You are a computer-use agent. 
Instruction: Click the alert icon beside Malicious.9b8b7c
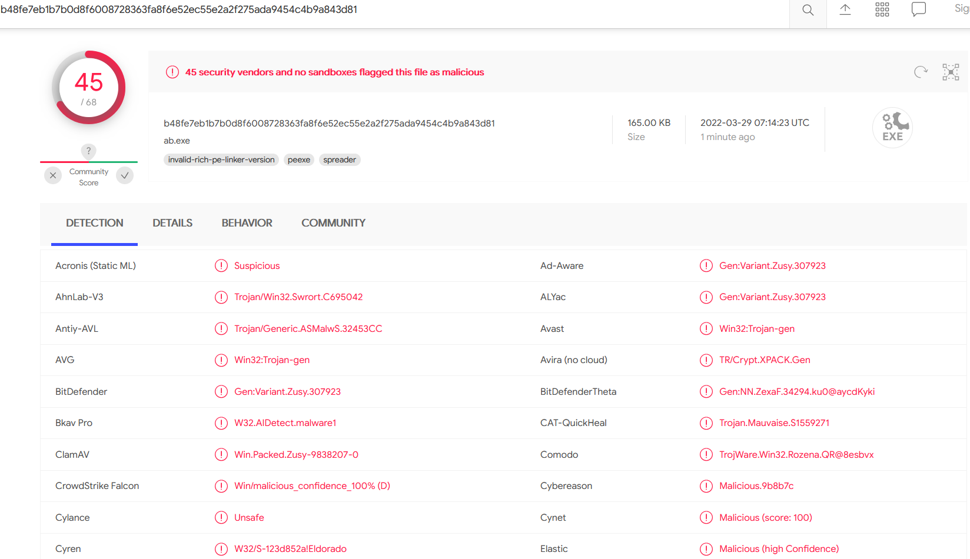point(706,486)
